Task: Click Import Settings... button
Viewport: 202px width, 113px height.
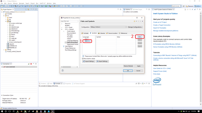Action: 89,62
